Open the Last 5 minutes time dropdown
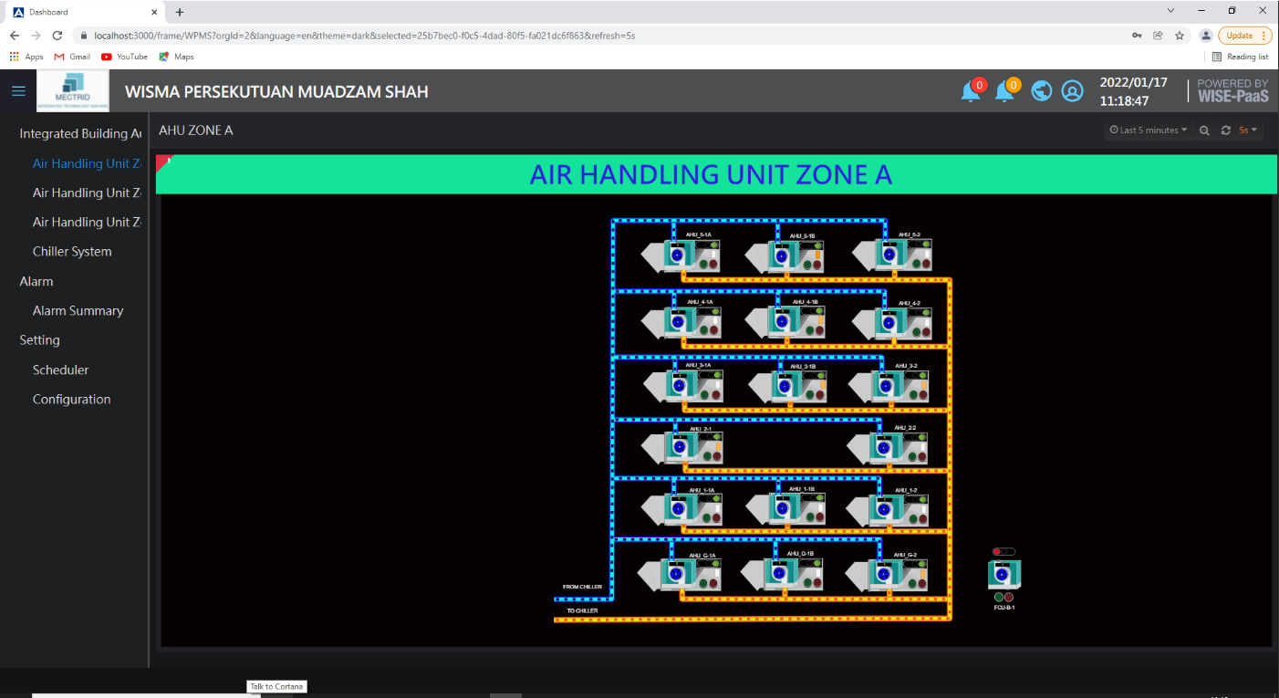Viewport: 1279px width, 698px height. pyautogui.click(x=1149, y=130)
